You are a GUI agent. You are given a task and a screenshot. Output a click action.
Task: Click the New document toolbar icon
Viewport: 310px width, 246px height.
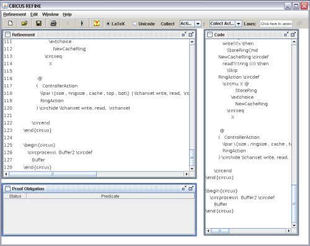[10, 24]
